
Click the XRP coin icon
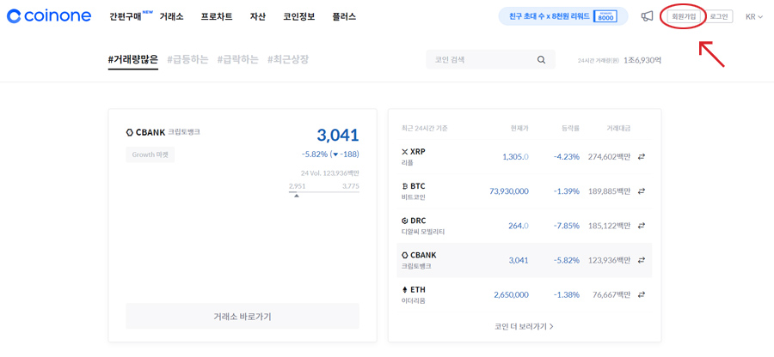[x=405, y=152]
